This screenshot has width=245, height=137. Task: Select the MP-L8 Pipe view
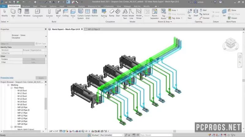pos(22,124)
